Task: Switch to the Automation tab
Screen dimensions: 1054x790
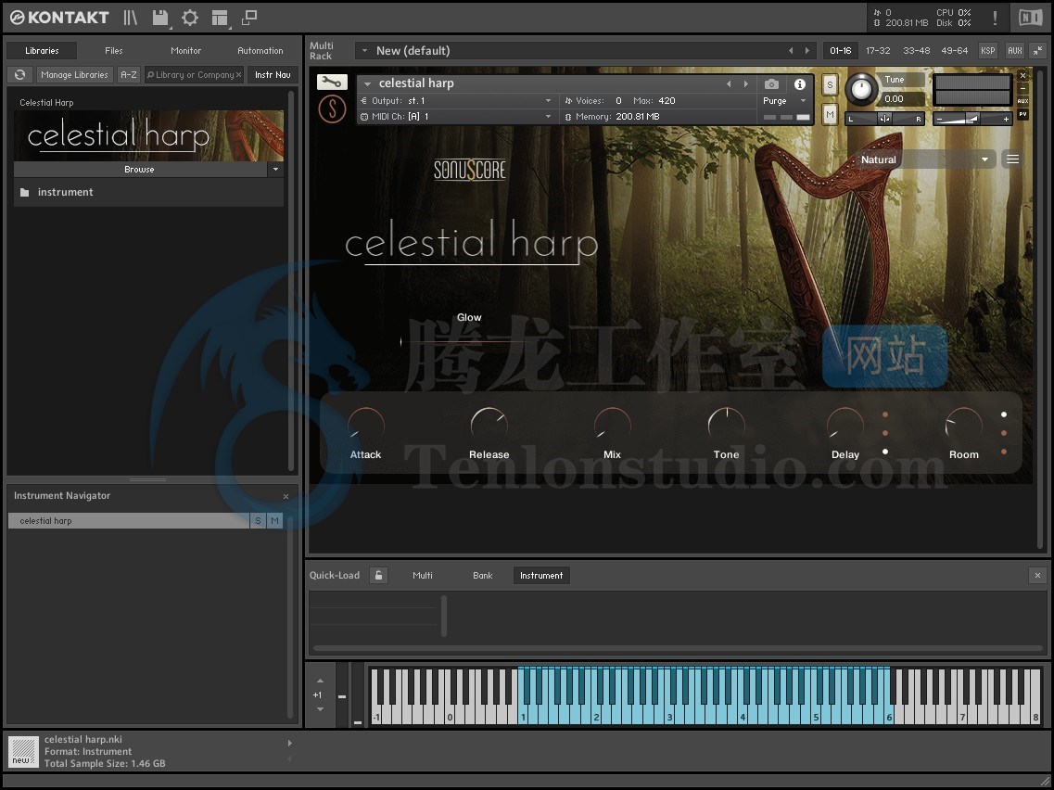Action: click(x=260, y=50)
